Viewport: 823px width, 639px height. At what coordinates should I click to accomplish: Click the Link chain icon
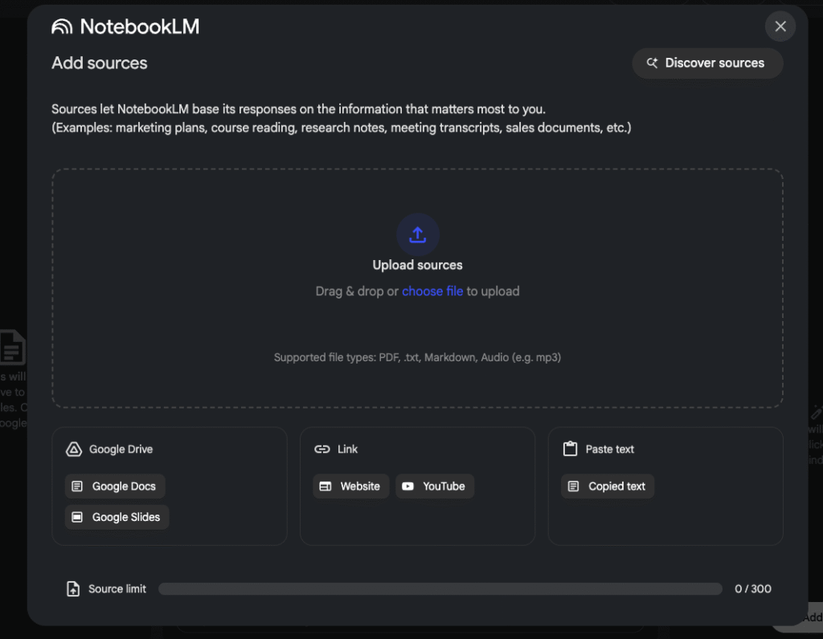point(322,450)
